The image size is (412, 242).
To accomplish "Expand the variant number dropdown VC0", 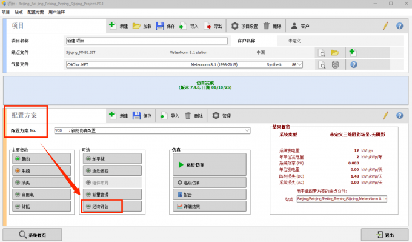I will pos(247,130).
